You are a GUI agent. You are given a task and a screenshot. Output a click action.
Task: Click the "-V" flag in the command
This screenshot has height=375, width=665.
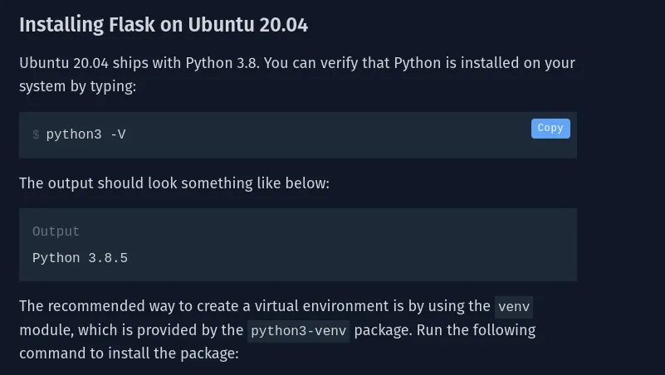click(x=117, y=134)
